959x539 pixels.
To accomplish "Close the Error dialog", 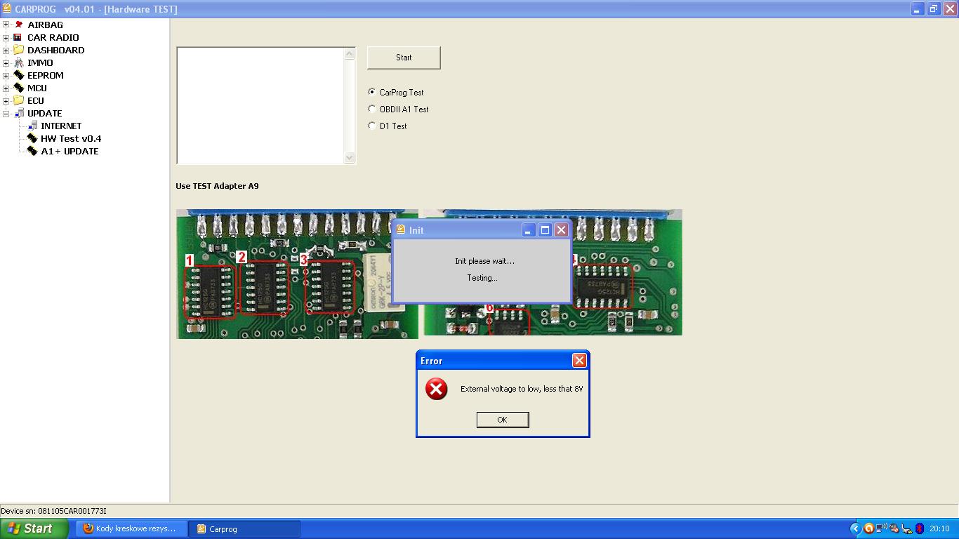I will (x=579, y=360).
